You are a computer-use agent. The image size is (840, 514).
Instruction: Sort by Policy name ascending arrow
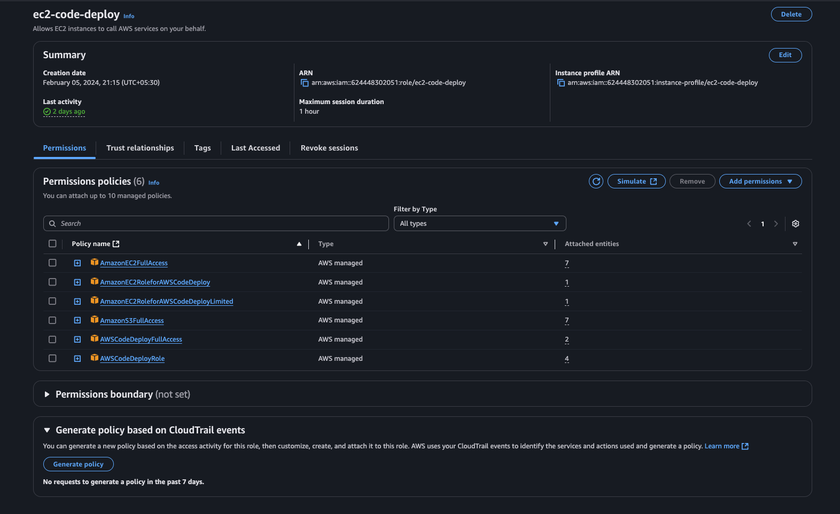point(299,244)
